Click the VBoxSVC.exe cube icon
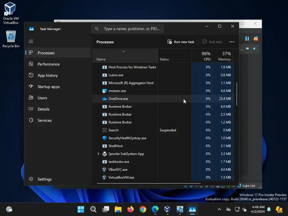 pos(104,170)
